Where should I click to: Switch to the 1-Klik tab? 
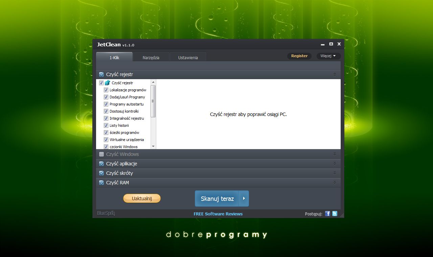point(114,57)
